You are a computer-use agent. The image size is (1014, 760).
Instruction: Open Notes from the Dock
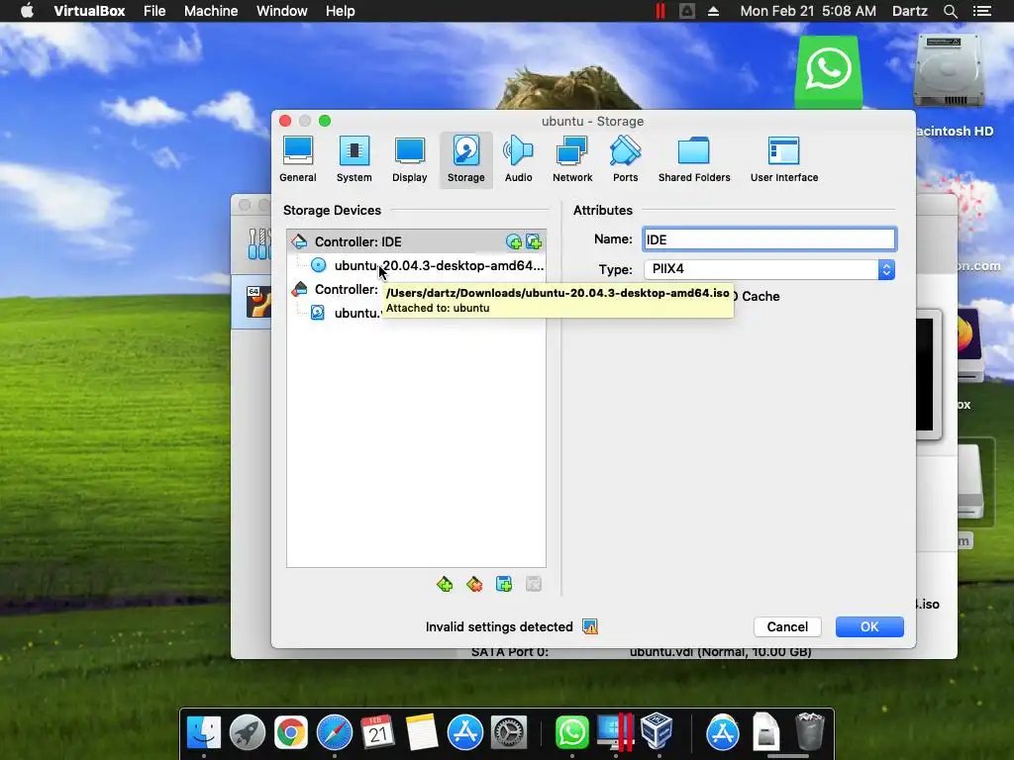pyautogui.click(x=421, y=733)
